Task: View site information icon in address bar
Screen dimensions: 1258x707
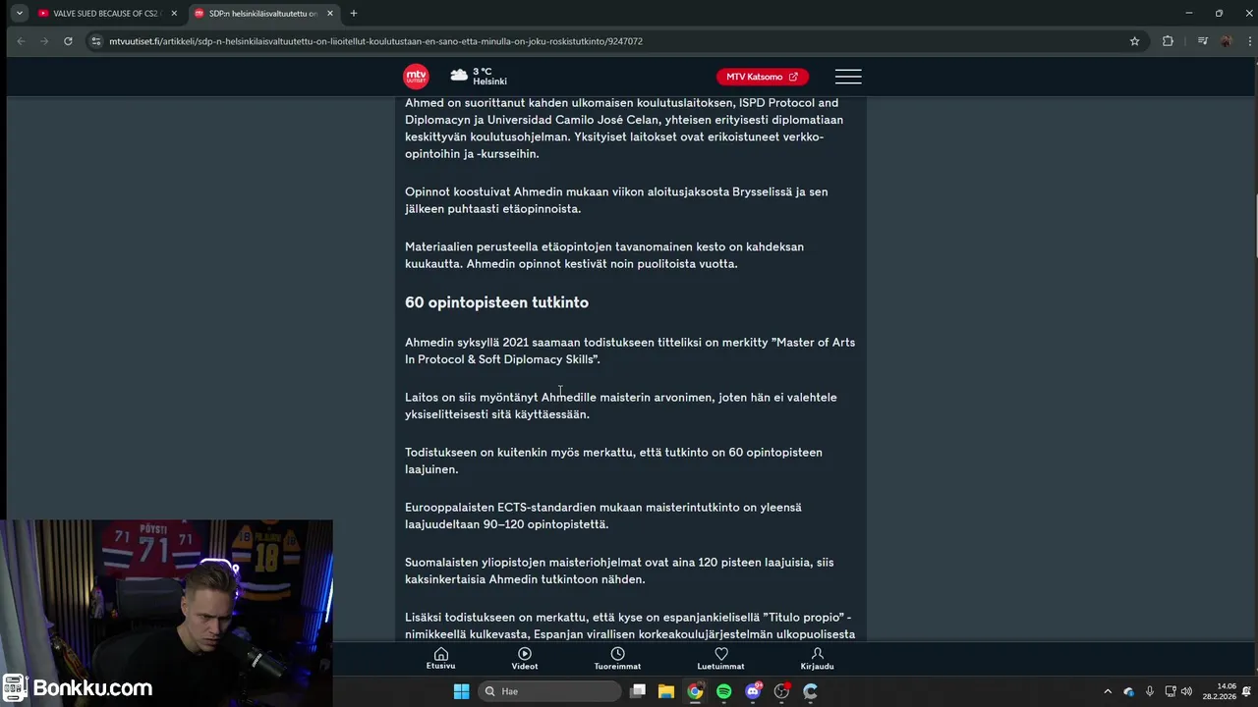Action: pyautogui.click(x=95, y=41)
